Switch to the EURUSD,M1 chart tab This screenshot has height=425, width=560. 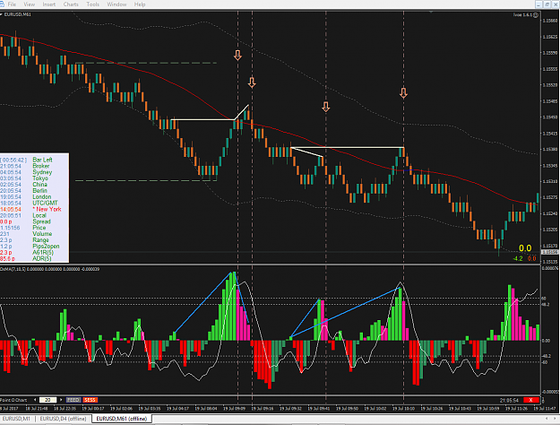click(16, 419)
